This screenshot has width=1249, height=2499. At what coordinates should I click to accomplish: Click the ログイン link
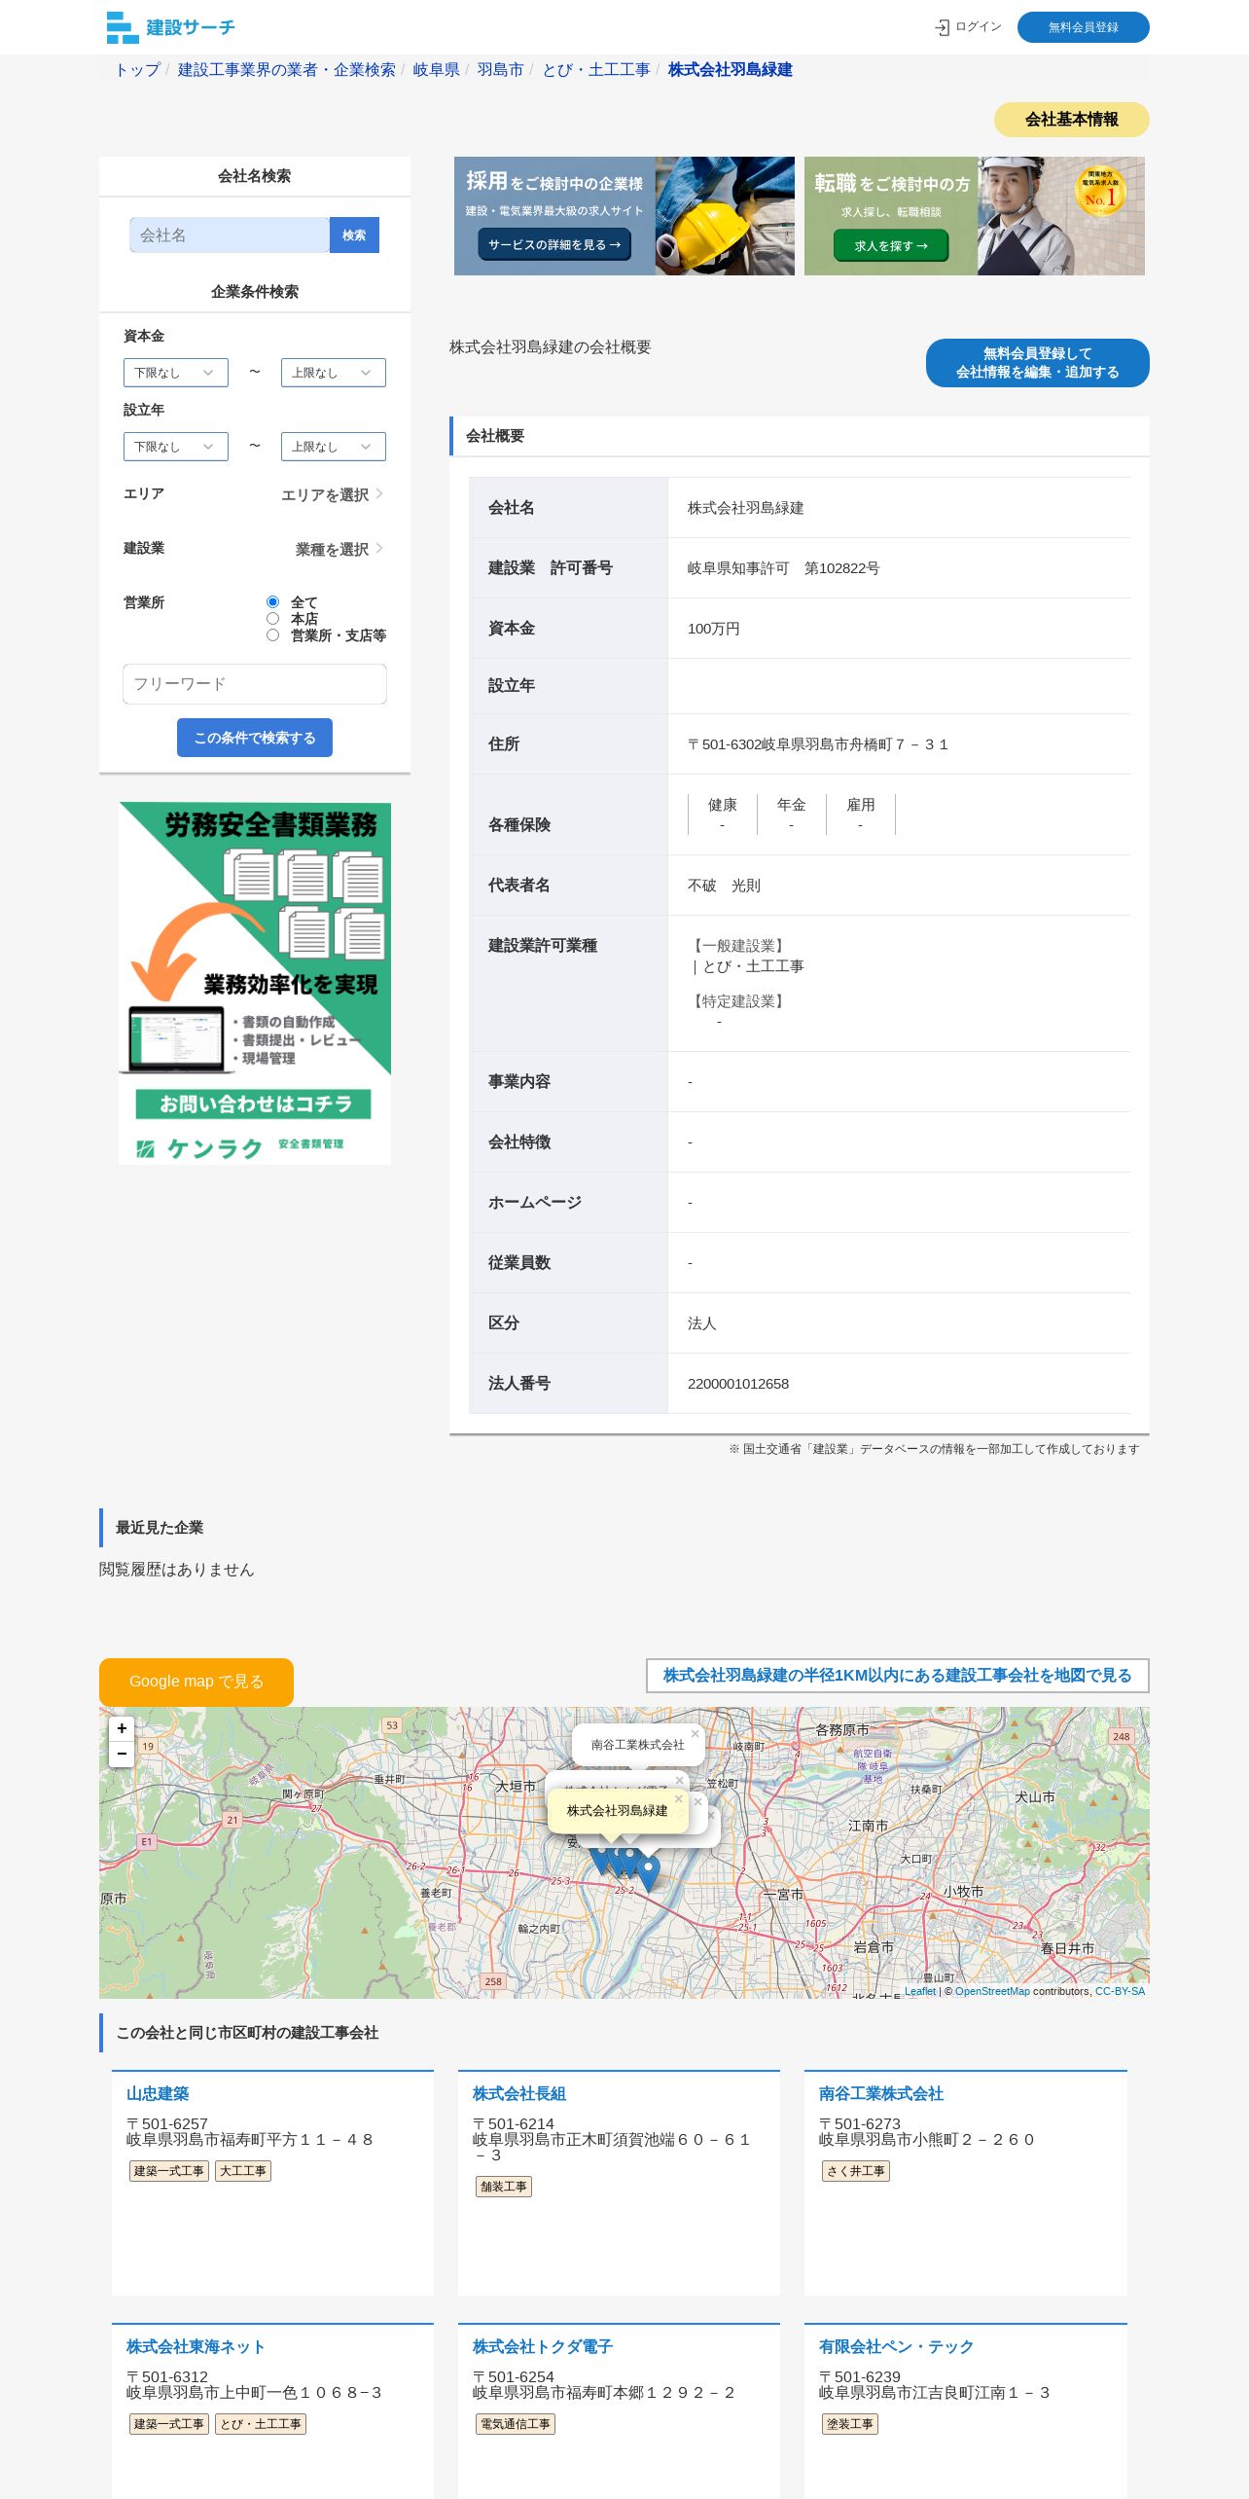[978, 27]
